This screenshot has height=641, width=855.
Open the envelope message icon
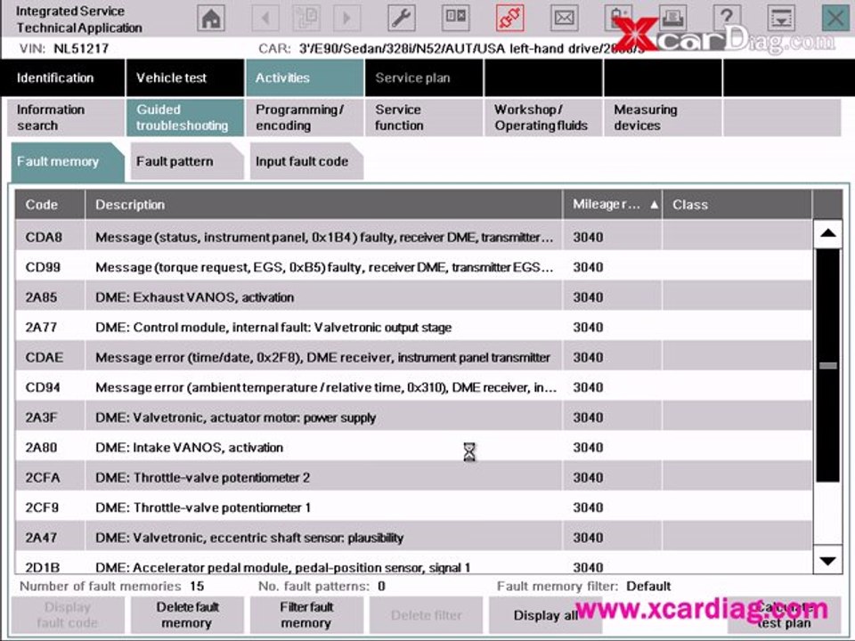pos(564,18)
